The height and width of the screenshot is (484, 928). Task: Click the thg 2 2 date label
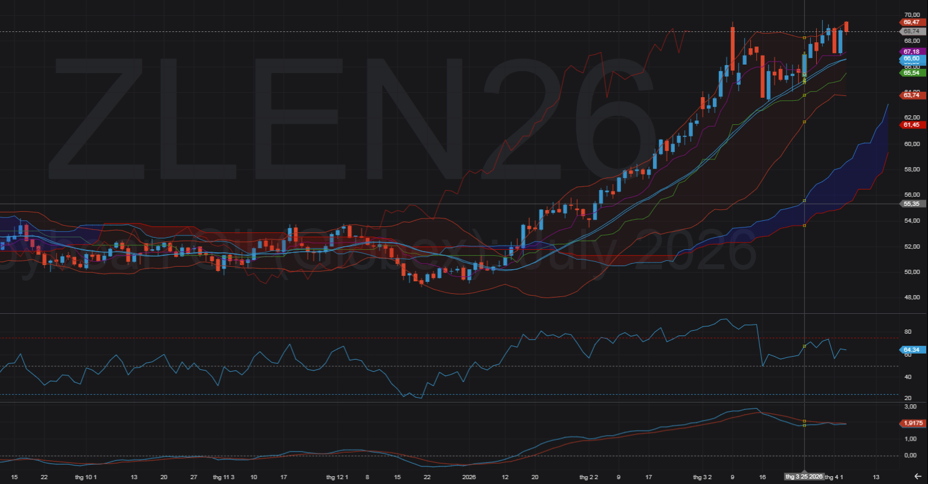[588, 477]
